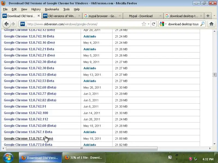Viewport: 218px width, 163px height.
Task: Click the vertical scrollbar up arrow
Action: click(214, 31)
